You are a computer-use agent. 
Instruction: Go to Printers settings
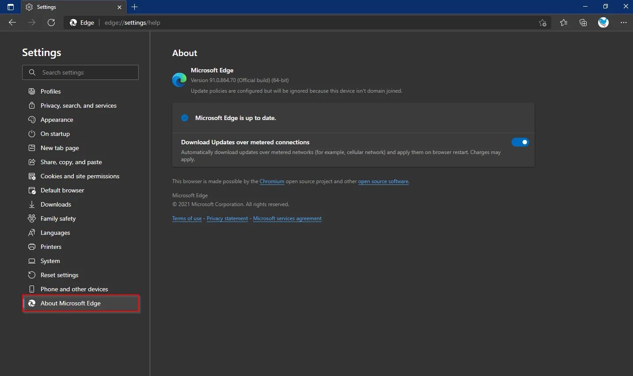tap(80, 247)
